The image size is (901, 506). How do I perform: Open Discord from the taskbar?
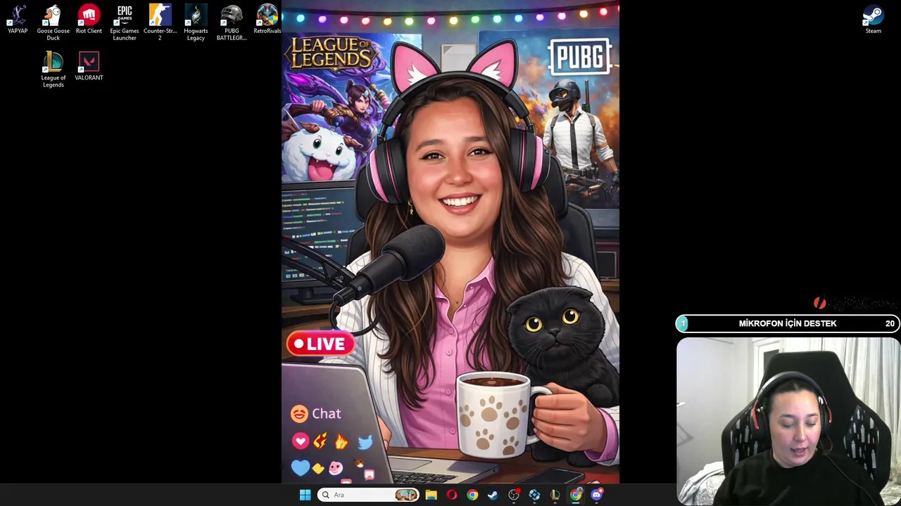pyautogui.click(x=597, y=495)
